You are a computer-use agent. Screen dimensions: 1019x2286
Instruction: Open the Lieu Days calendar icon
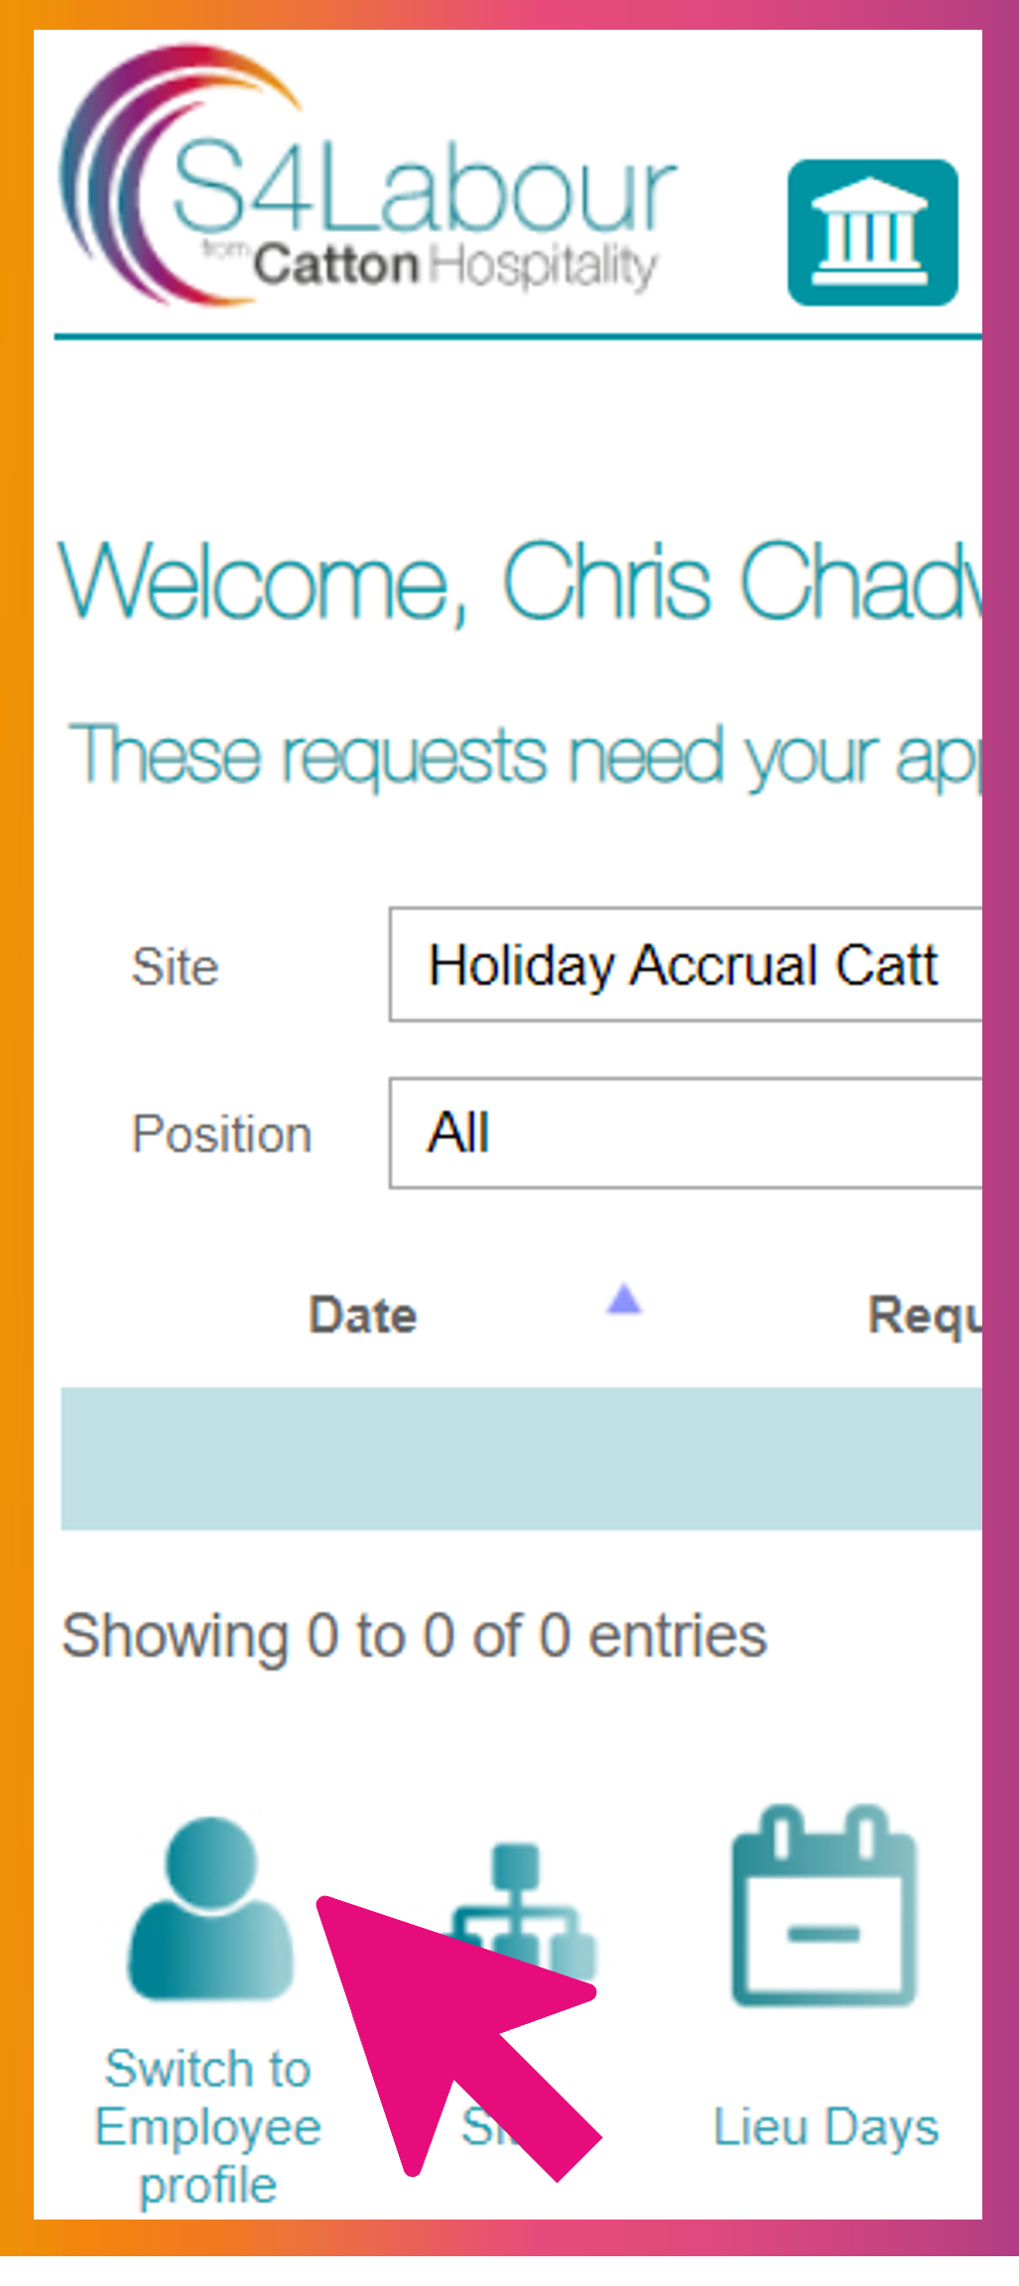pyautogui.click(x=825, y=1905)
